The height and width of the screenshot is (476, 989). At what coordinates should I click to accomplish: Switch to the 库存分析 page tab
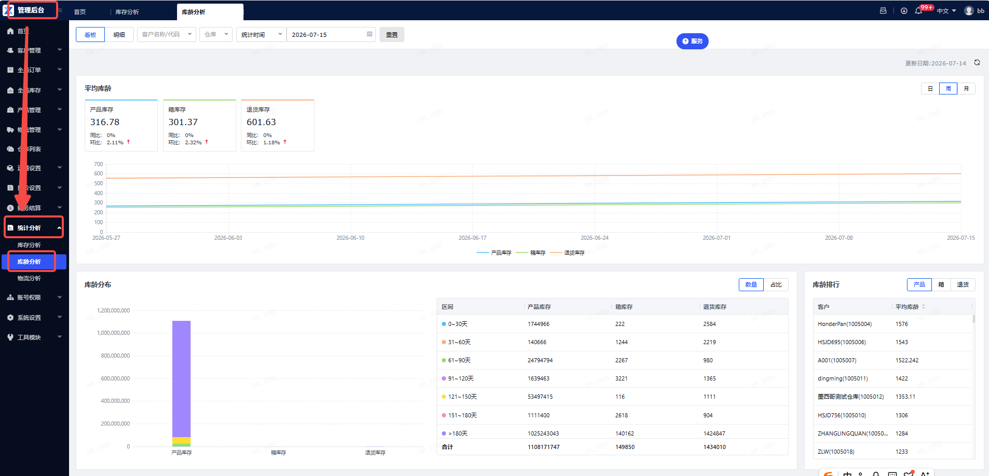[x=127, y=12]
